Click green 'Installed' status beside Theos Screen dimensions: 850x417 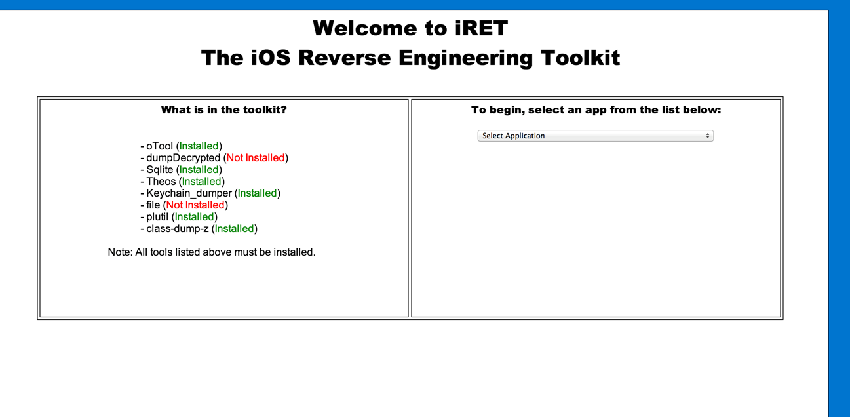pos(201,182)
